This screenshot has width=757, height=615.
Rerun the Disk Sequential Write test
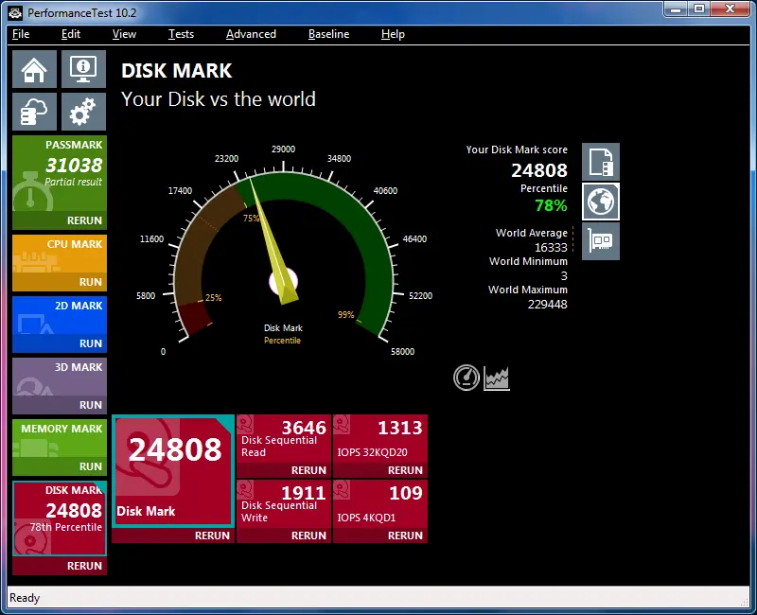tap(309, 536)
